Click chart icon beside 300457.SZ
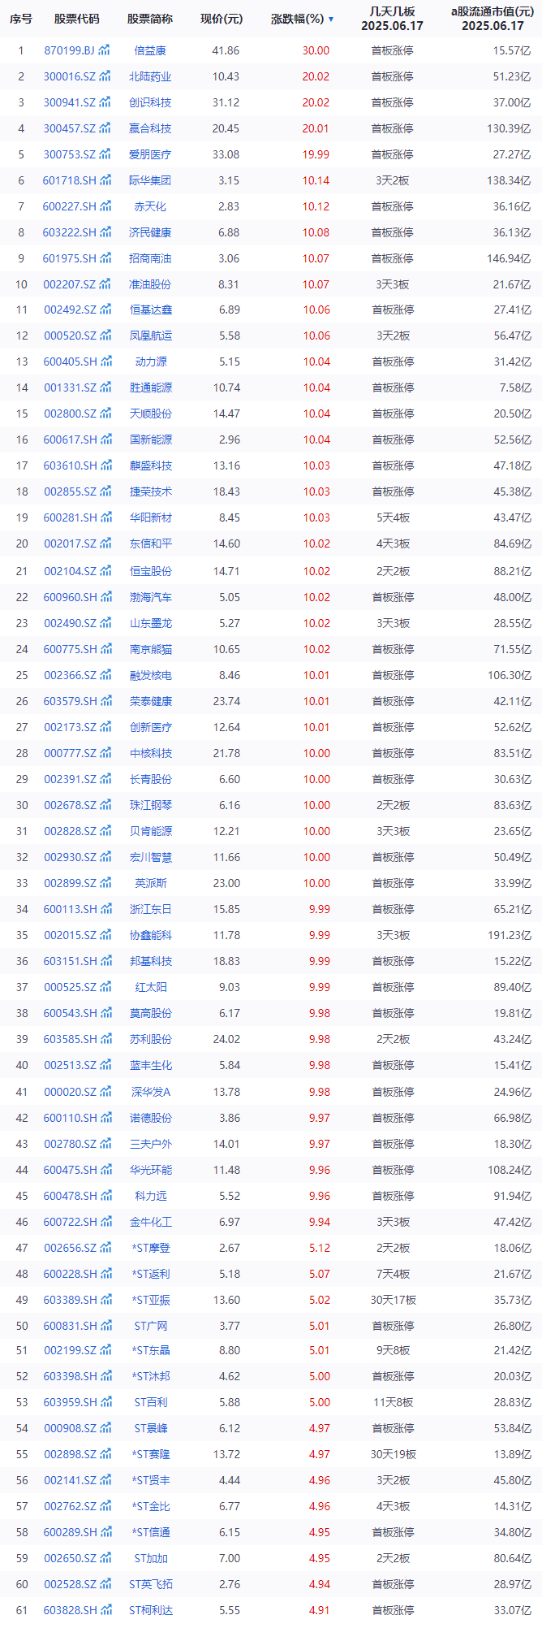The height and width of the screenshot is (1628, 542). pyautogui.click(x=105, y=128)
